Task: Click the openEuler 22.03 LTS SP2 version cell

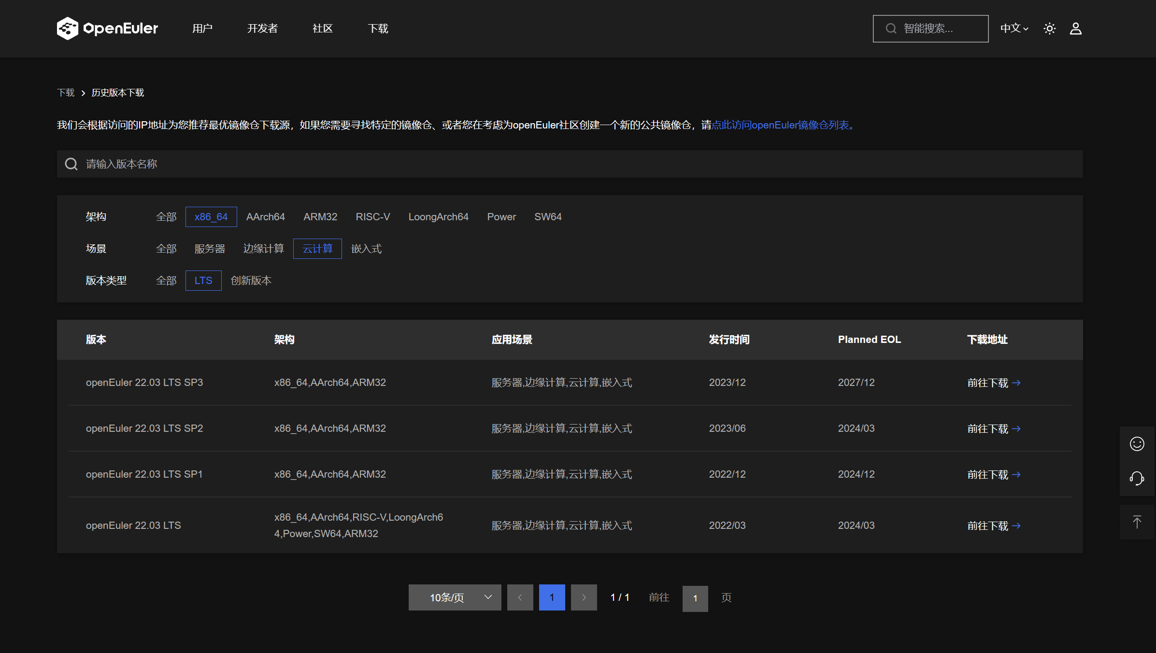Action: pos(144,428)
